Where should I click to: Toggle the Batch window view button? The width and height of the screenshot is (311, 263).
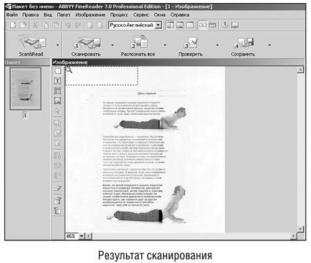pos(170,25)
